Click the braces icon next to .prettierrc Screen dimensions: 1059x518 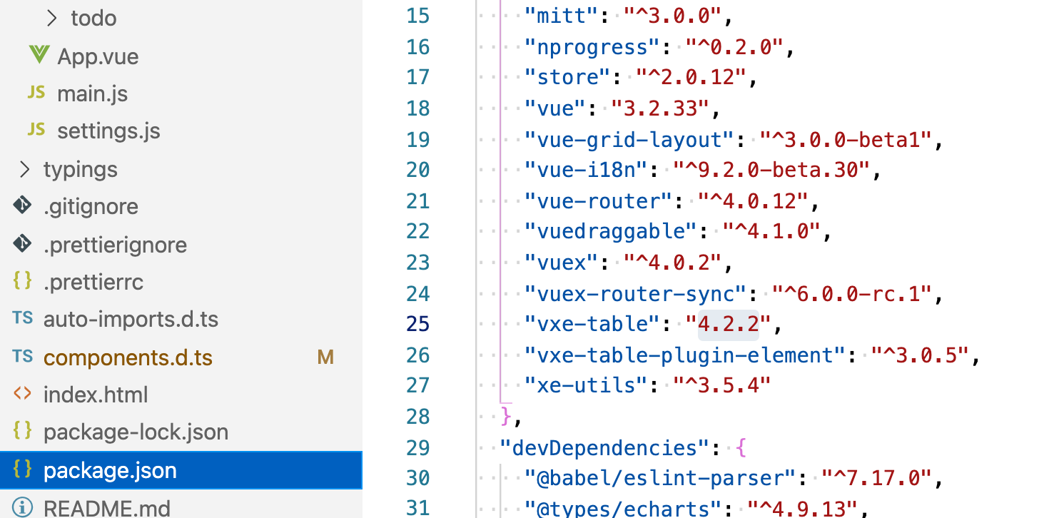22,281
